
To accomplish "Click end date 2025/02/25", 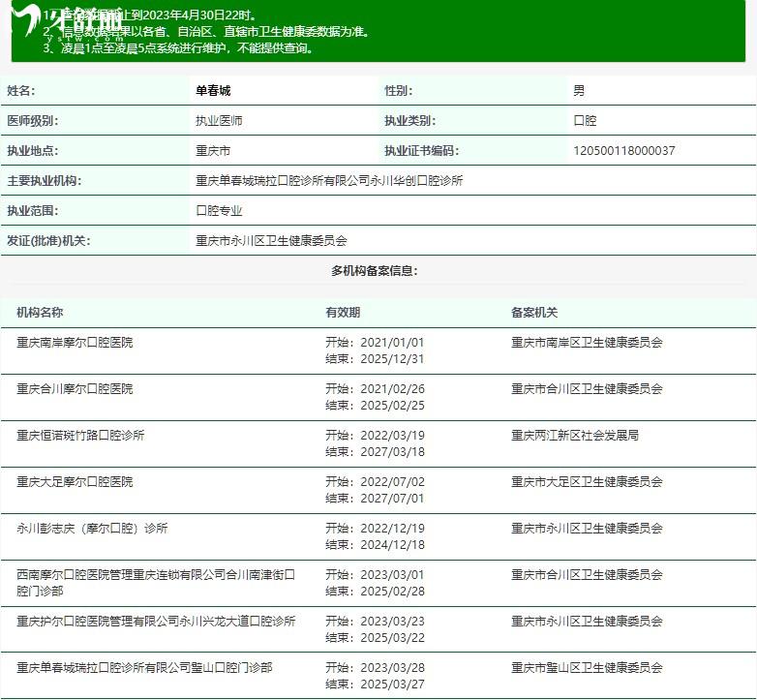I will 392,405.
